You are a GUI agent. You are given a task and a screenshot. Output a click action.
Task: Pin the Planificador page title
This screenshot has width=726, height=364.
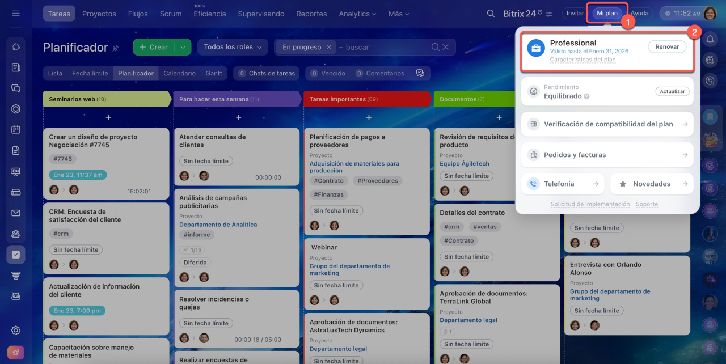coord(116,48)
